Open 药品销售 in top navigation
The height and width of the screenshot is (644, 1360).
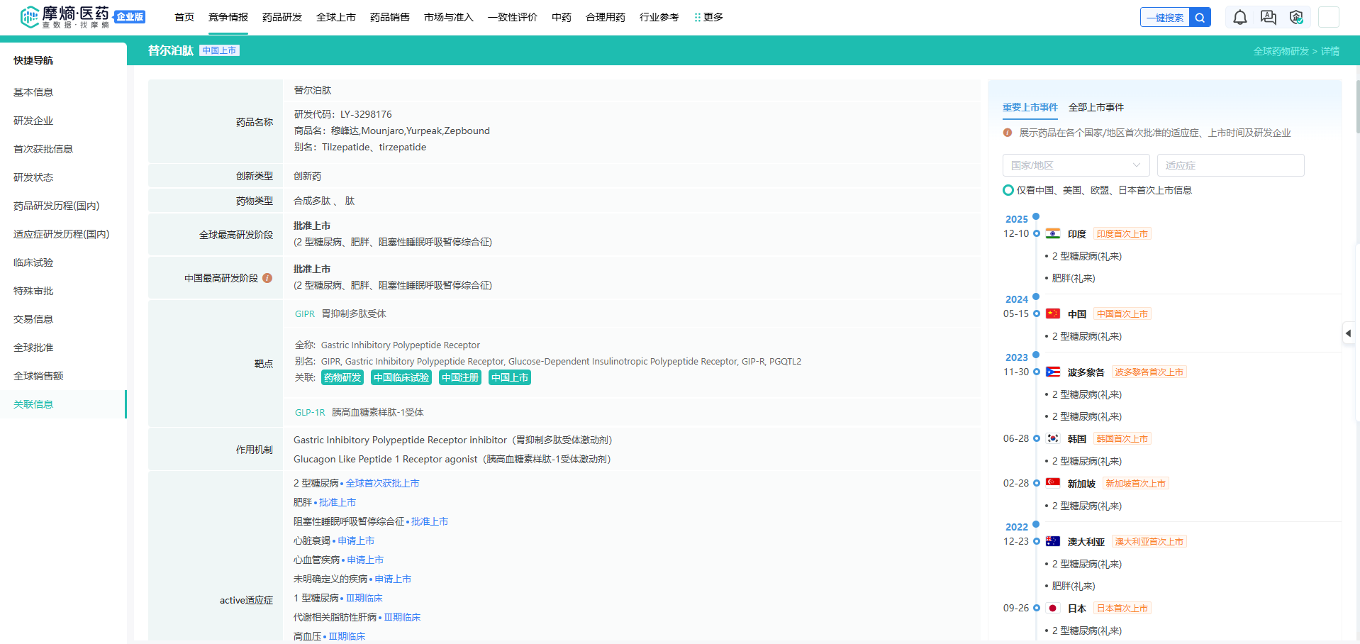click(390, 17)
